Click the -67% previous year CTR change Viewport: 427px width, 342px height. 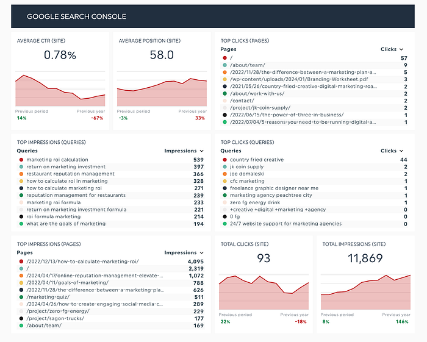click(97, 118)
